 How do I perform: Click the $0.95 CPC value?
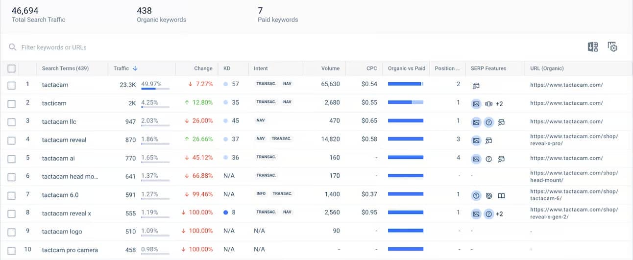[369, 213]
